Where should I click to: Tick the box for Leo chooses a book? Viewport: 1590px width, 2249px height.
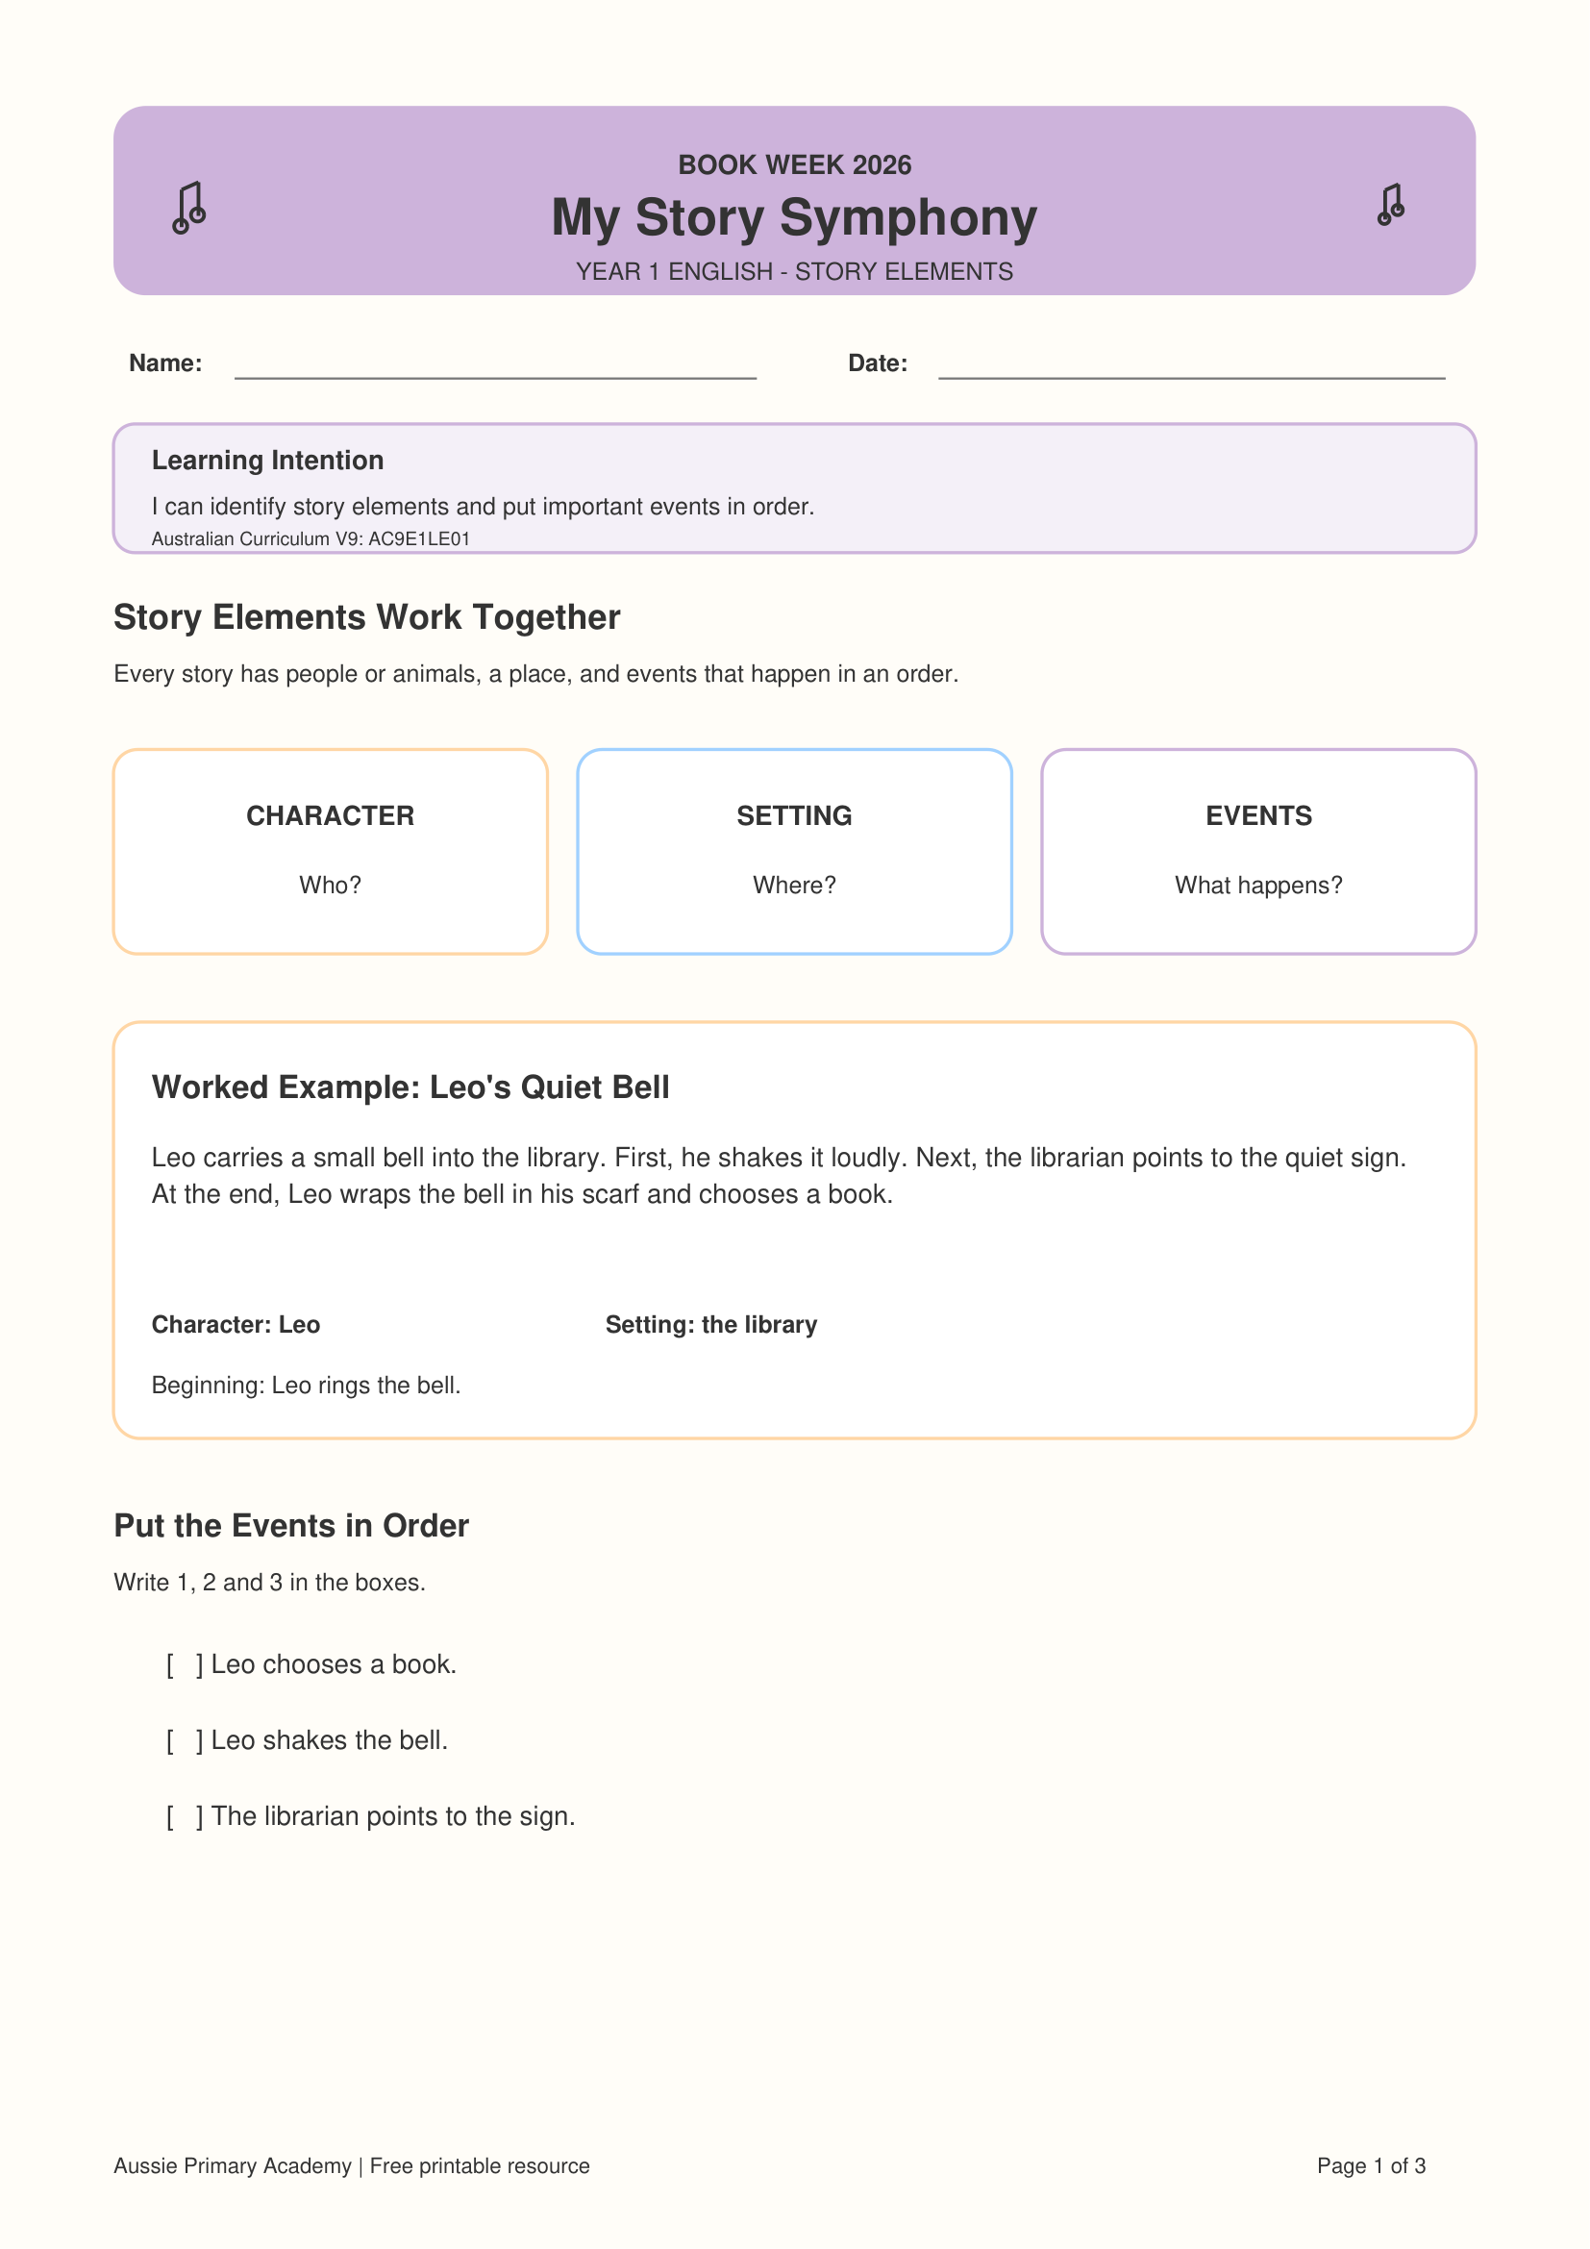pyautogui.click(x=185, y=1664)
